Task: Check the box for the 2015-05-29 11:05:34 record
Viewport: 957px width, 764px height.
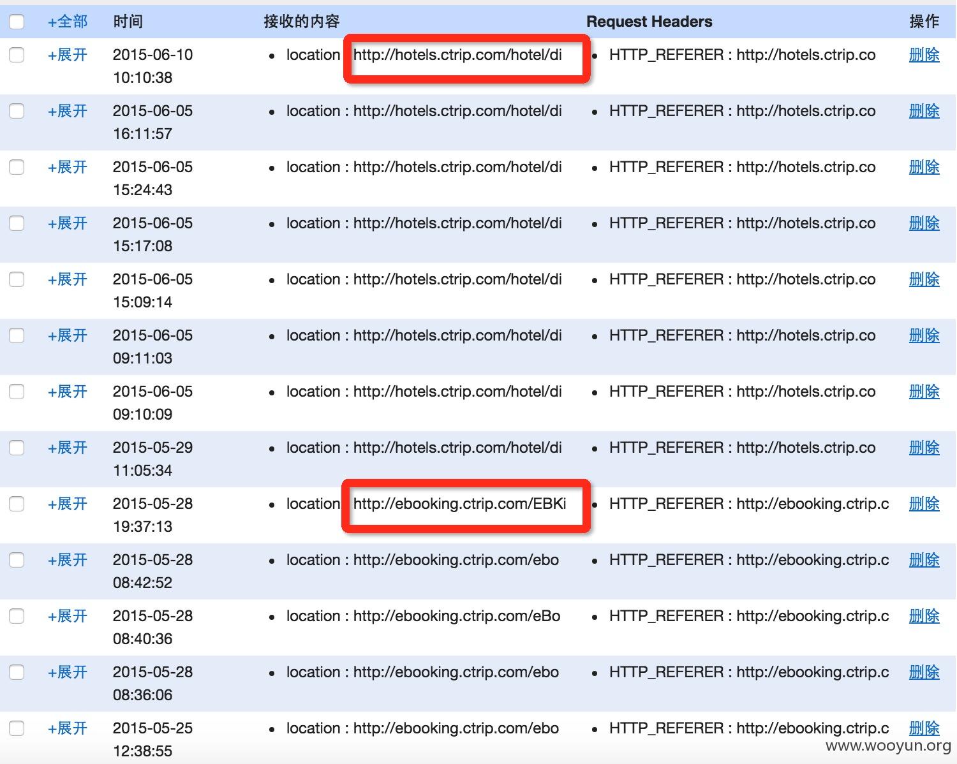Action: tap(17, 448)
